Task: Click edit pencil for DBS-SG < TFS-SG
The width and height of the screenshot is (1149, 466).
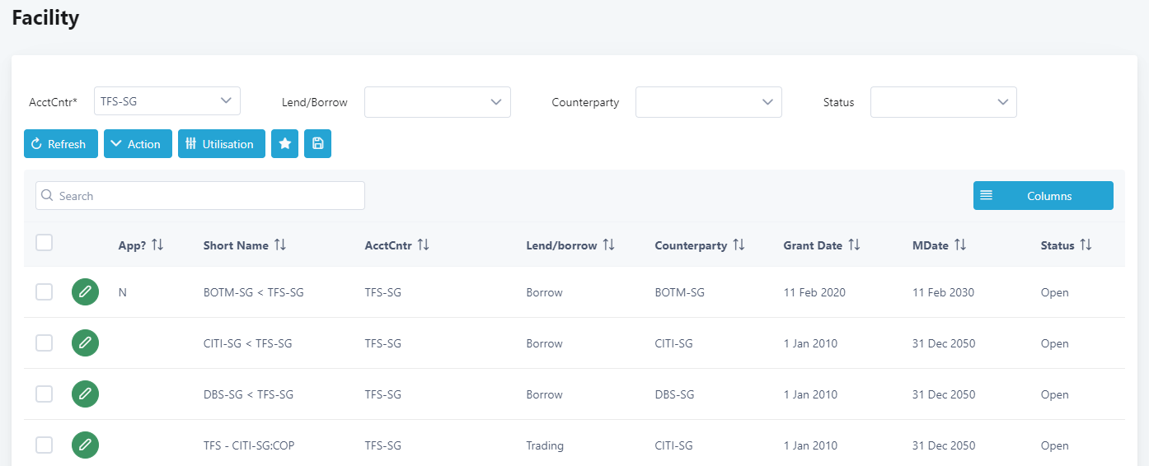Action: pos(85,394)
